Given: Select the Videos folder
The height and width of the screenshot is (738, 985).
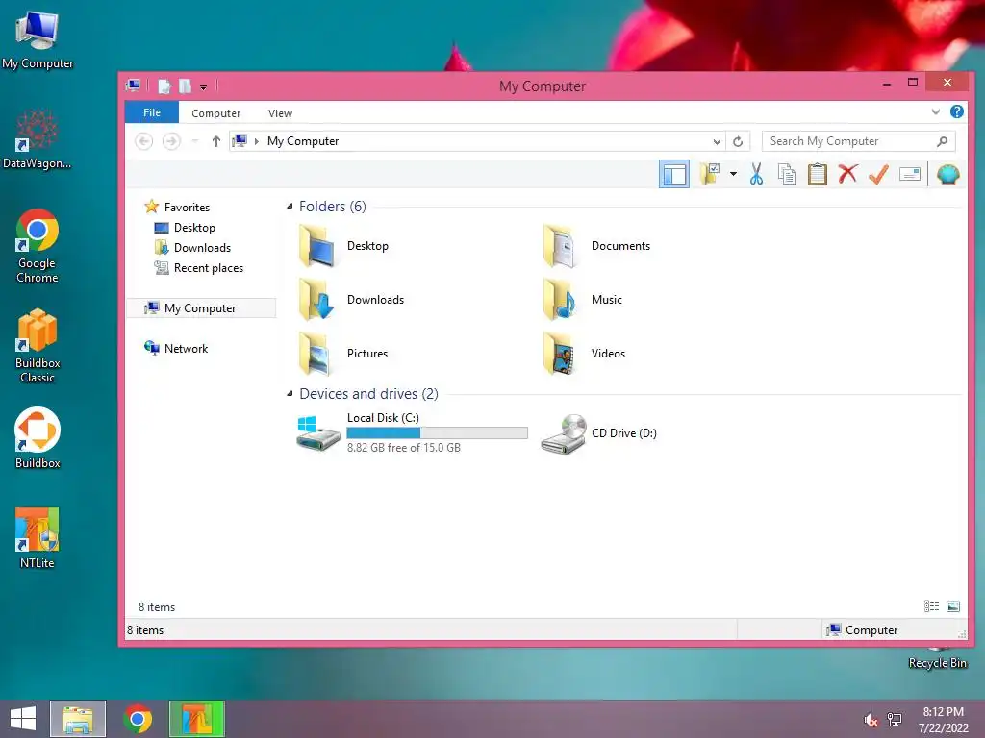Looking at the screenshot, I should coord(584,354).
